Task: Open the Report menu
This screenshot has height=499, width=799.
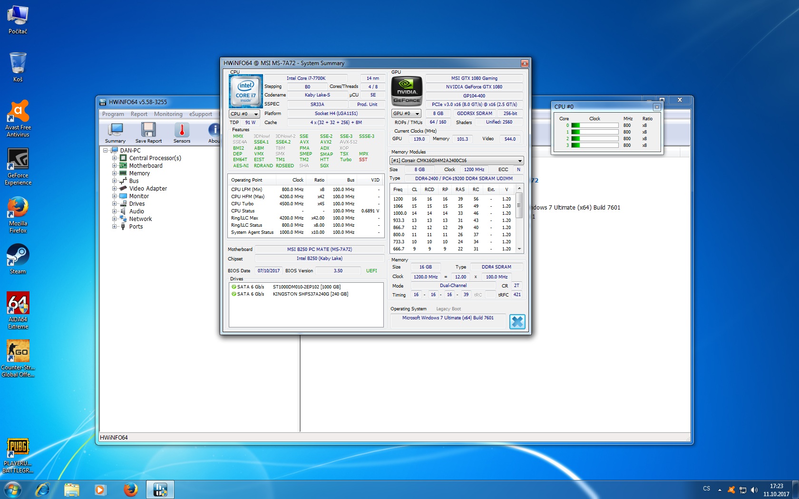Action: pyautogui.click(x=139, y=114)
